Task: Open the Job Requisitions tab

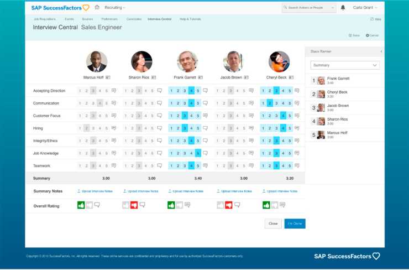Action: pos(45,19)
